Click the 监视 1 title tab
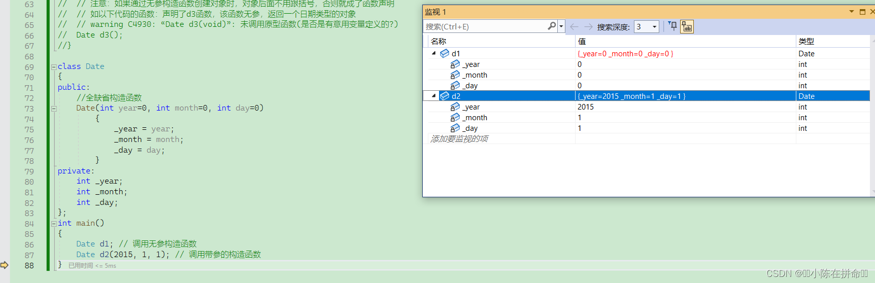Screen dimensions: 875x283 (435, 12)
